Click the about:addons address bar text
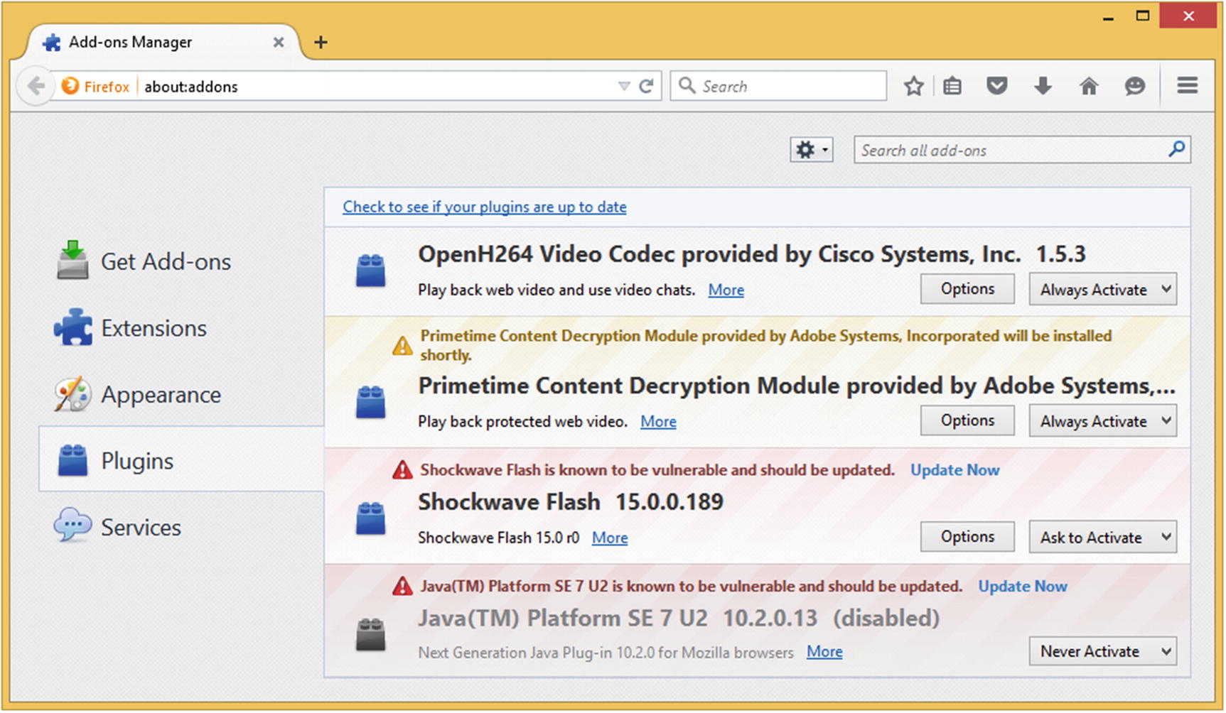Viewport: 1226px width, 713px height. (191, 87)
